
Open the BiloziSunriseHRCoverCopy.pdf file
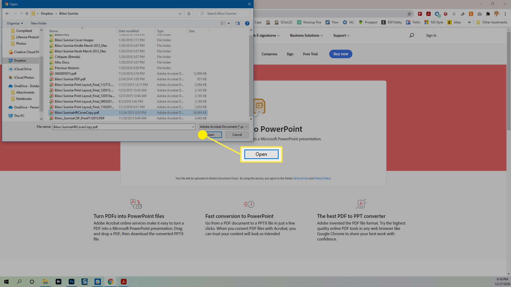(210, 134)
